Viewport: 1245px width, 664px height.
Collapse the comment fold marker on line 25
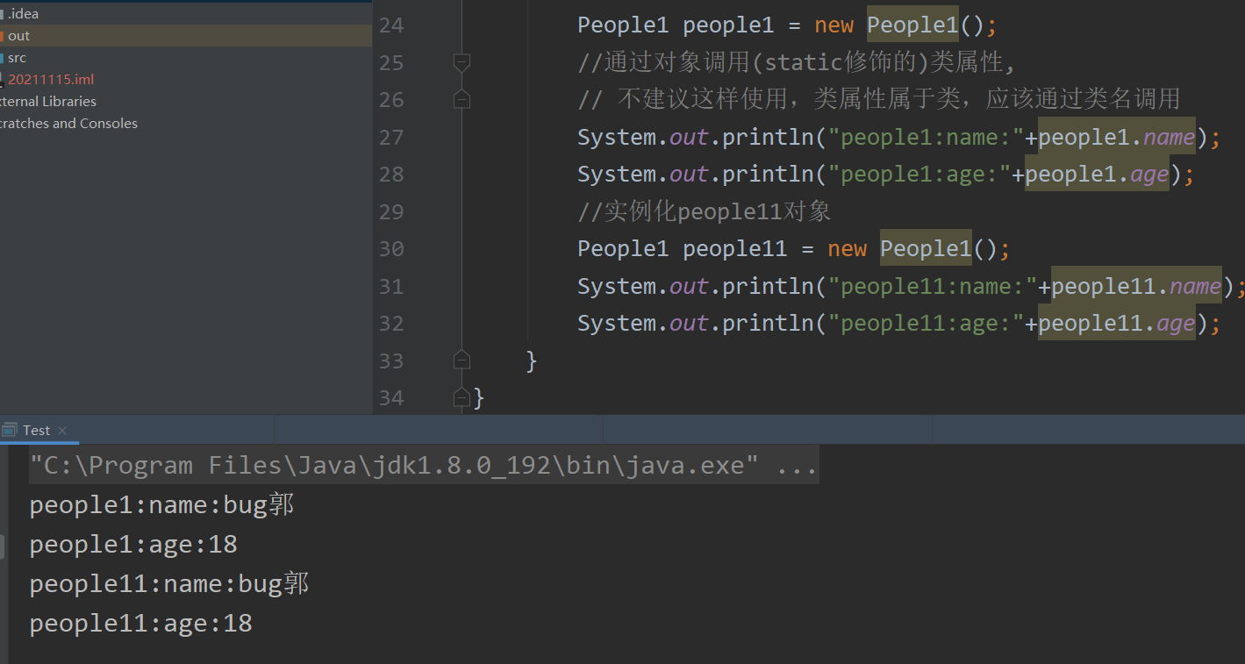pyautogui.click(x=462, y=62)
